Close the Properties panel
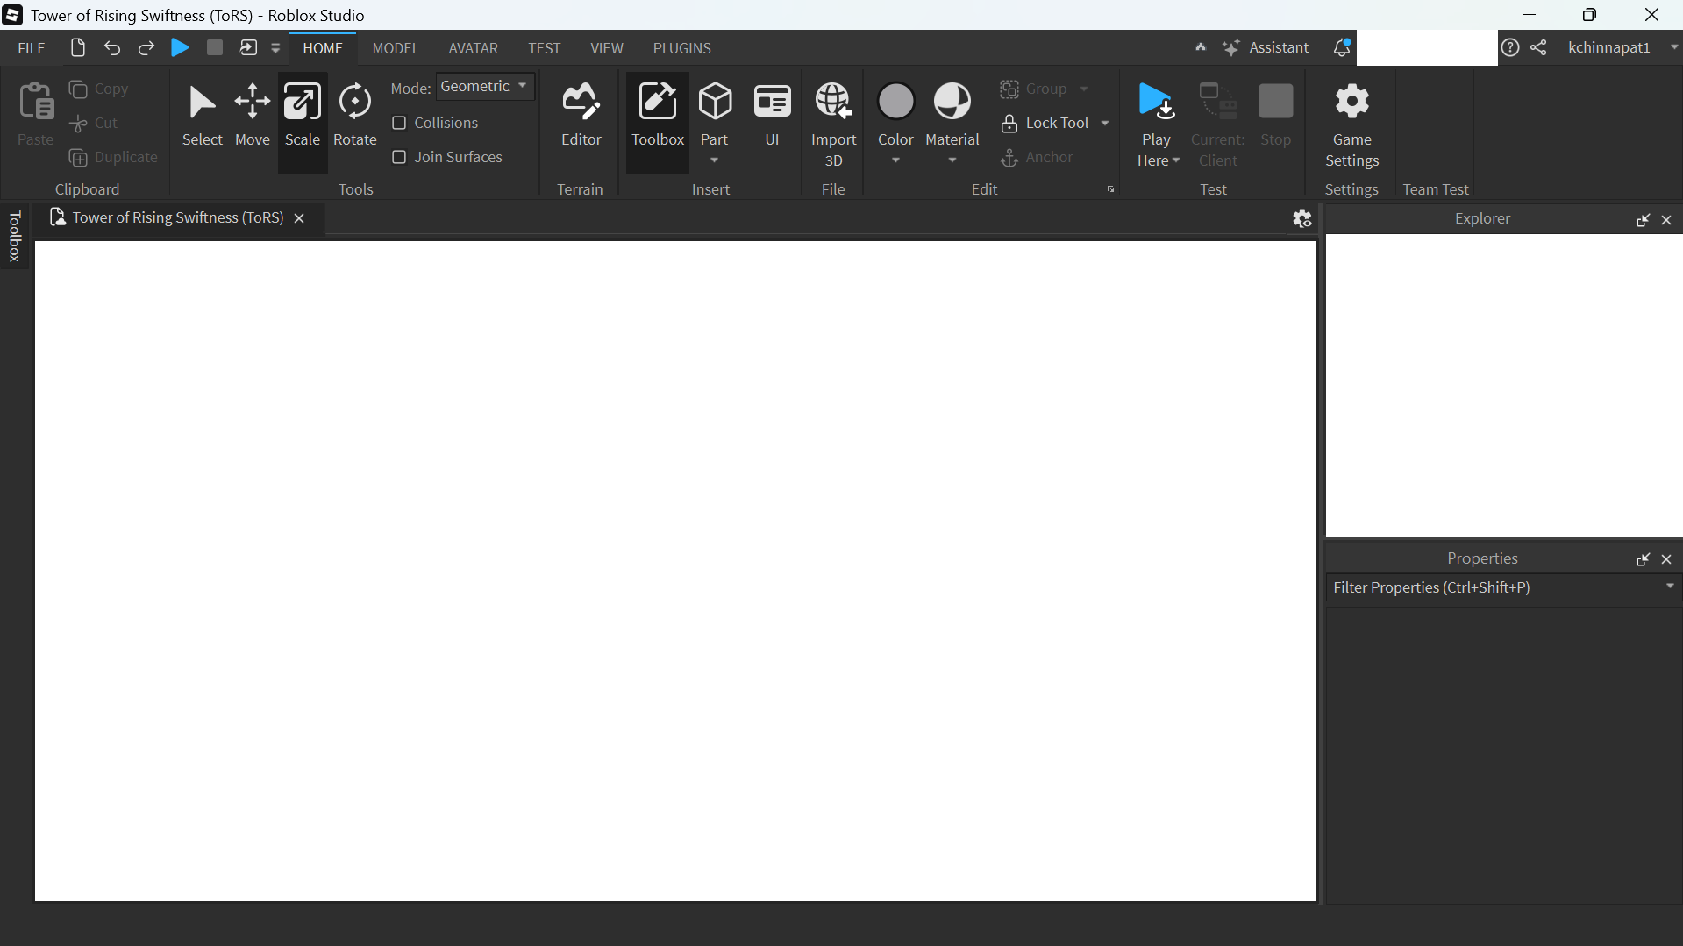Image resolution: width=1683 pixels, height=946 pixels. point(1667,559)
